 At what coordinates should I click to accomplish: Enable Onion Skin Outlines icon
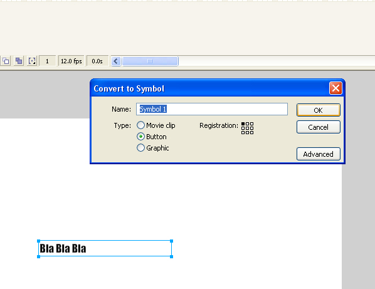click(x=6, y=61)
